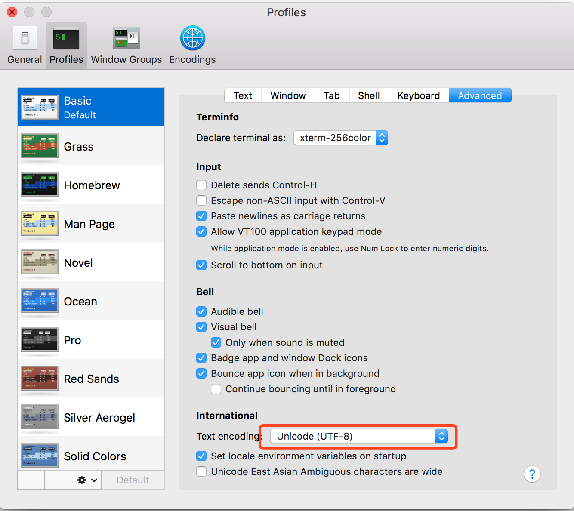The image size is (574, 511).
Task: Select the Ocean profile in the list
Action: (80, 302)
